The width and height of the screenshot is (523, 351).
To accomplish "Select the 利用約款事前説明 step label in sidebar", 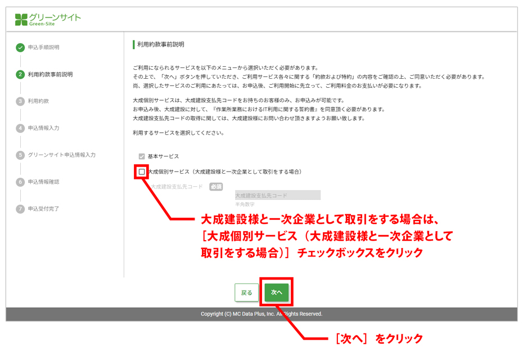I will click(x=50, y=74).
